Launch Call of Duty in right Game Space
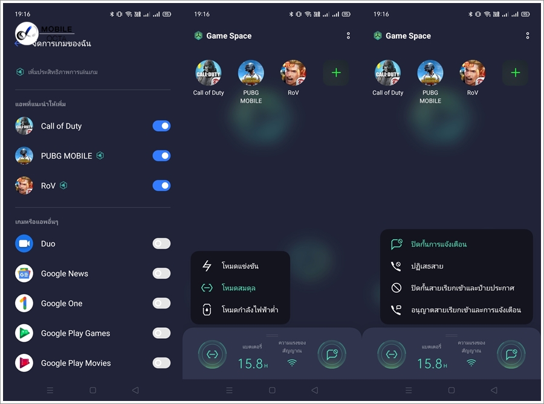The height and width of the screenshot is (404, 544). click(x=388, y=72)
